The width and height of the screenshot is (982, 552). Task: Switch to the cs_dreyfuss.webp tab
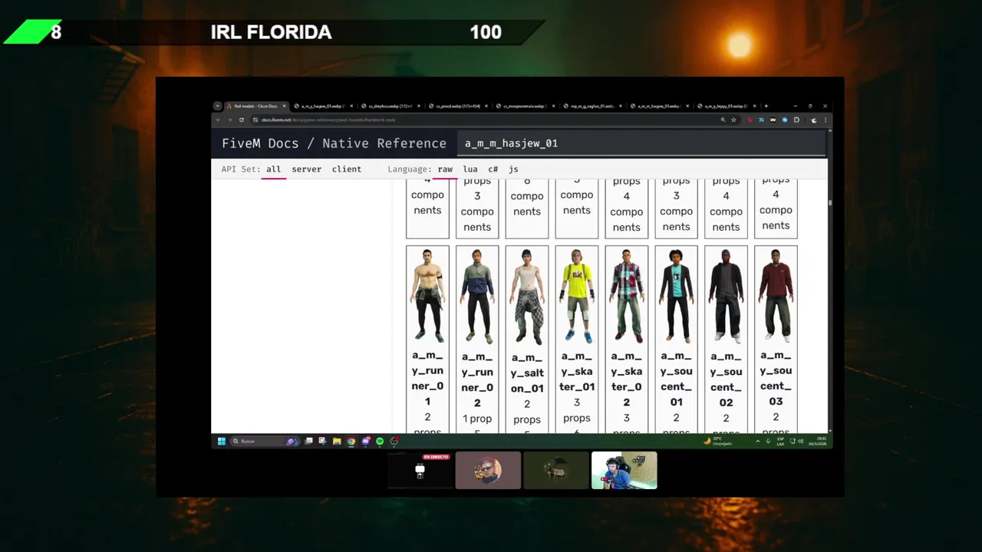[389, 106]
